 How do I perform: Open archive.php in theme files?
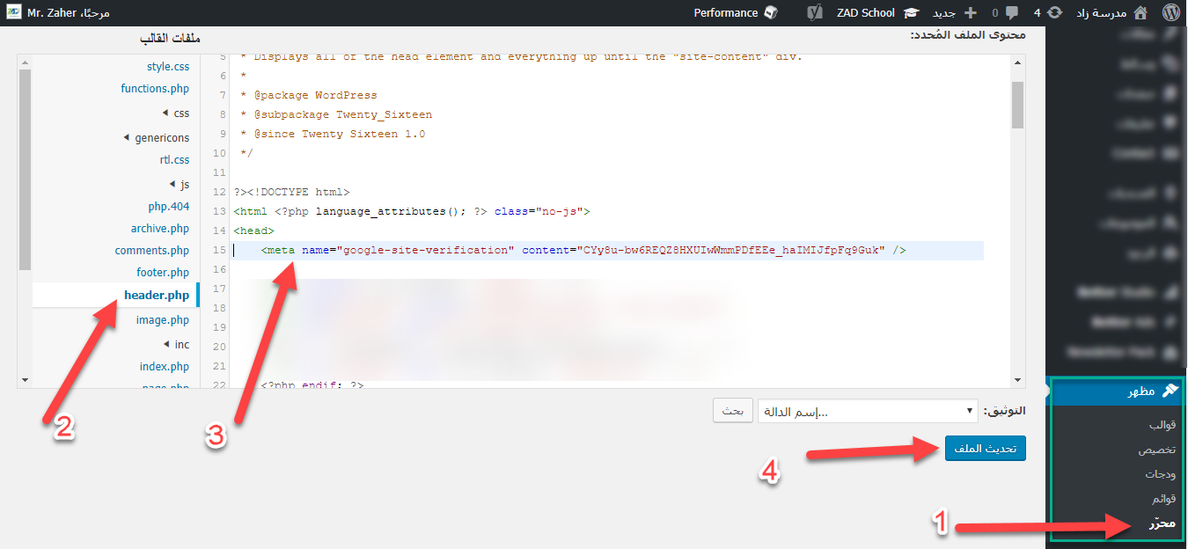point(160,228)
